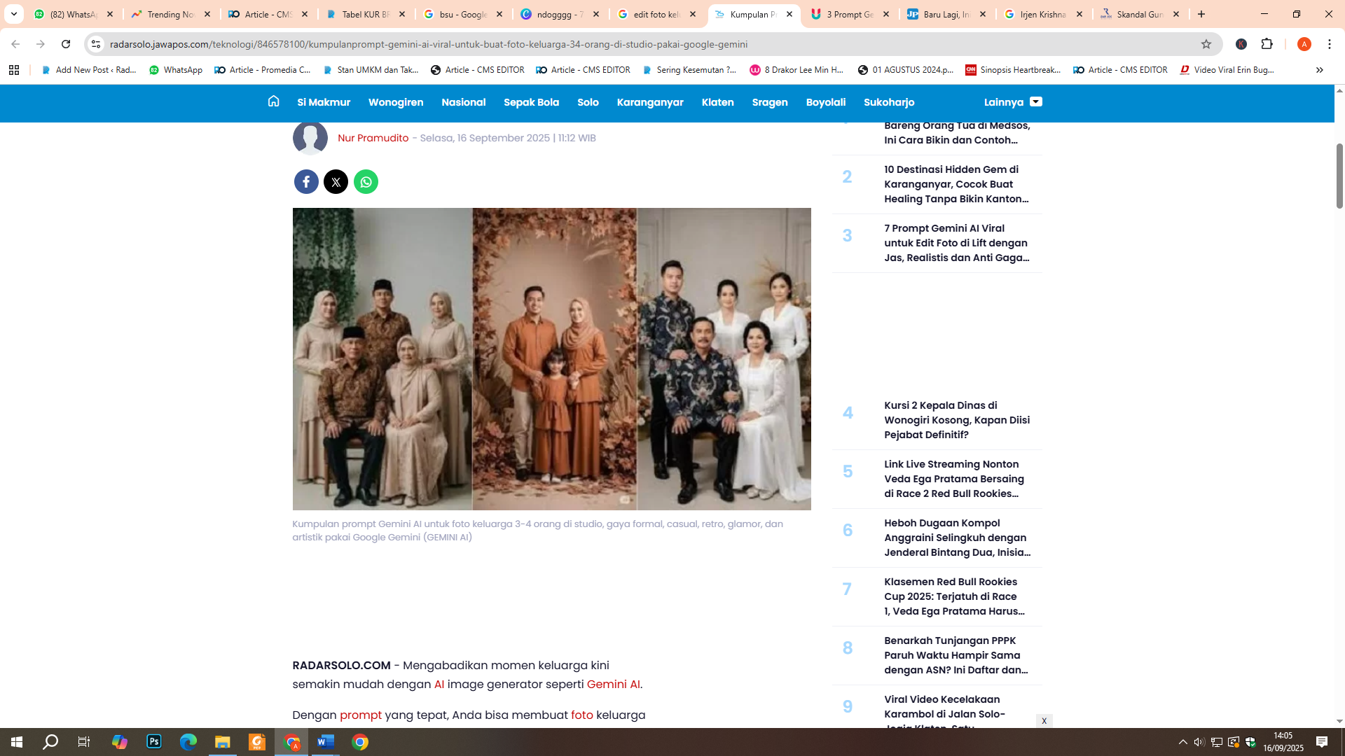Screen dimensions: 1345x756
Task: Share the article on X (Twitter)
Action: [x=336, y=181]
